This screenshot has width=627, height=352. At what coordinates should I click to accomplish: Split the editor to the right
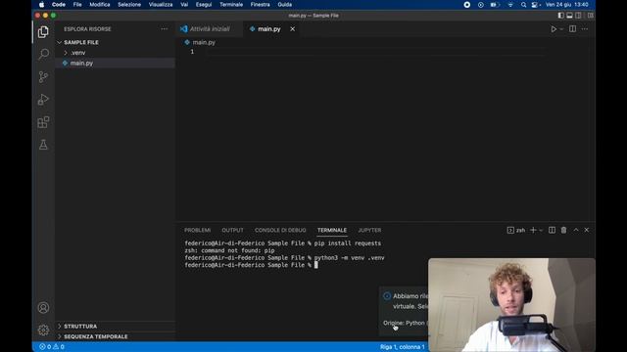coord(572,29)
